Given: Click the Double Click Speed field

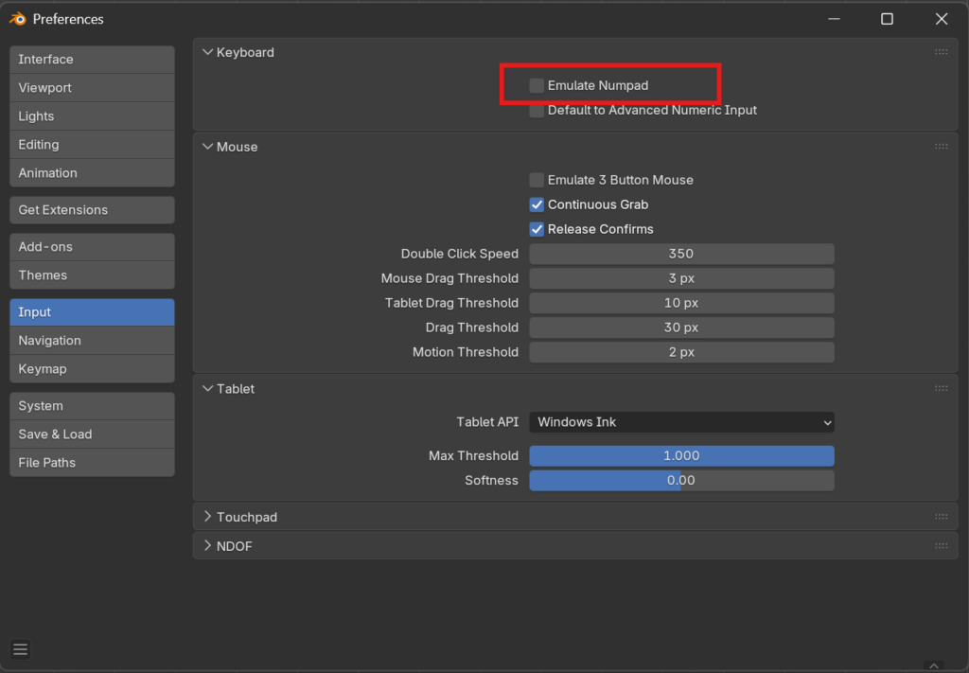Looking at the screenshot, I should (x=681, y=254).
